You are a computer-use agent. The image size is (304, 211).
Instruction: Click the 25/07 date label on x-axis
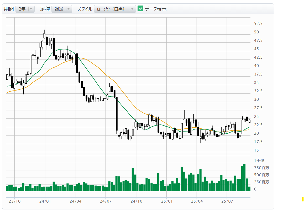227,201
